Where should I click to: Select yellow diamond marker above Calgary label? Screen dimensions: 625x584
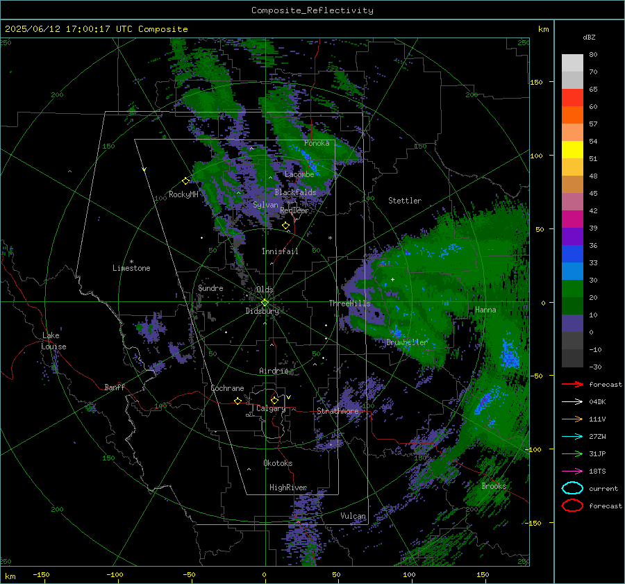point(274,400)
